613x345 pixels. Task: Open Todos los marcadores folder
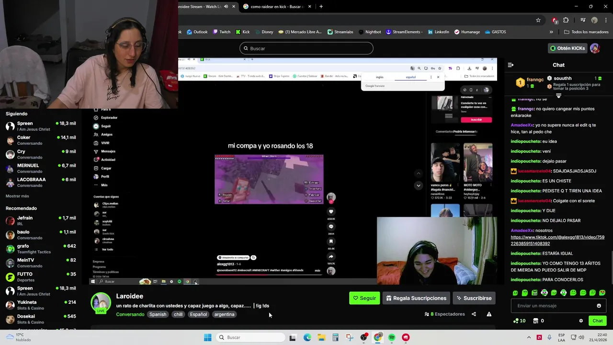[586, 32]
